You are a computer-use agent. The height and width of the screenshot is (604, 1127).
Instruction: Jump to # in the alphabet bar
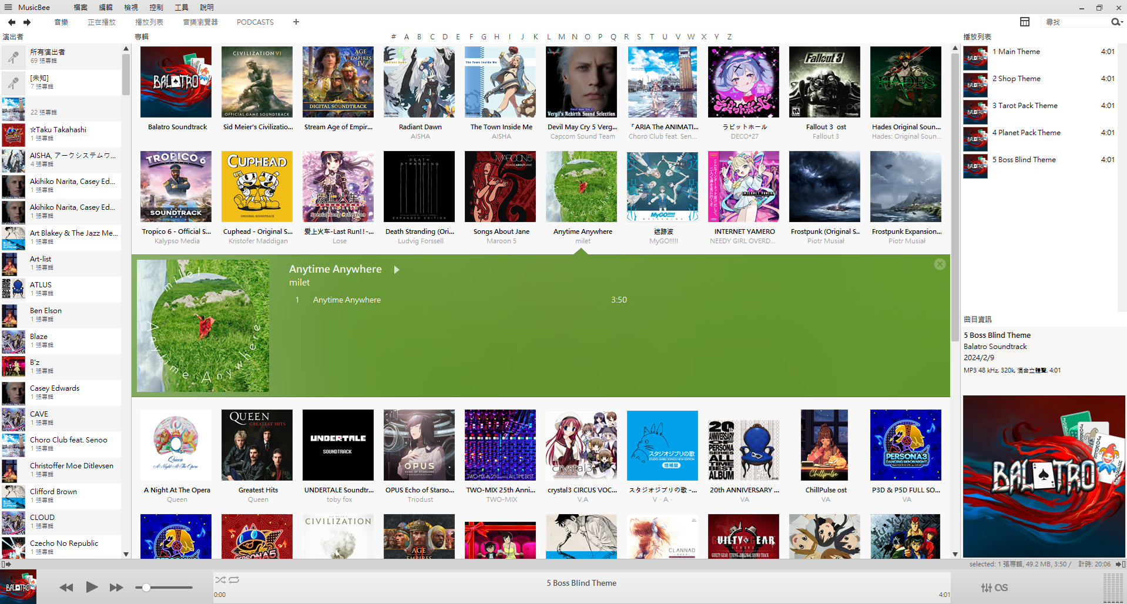click(x=393, y=36)
